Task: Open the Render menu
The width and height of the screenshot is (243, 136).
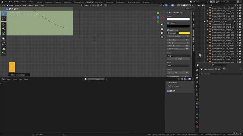Action: 17,2
